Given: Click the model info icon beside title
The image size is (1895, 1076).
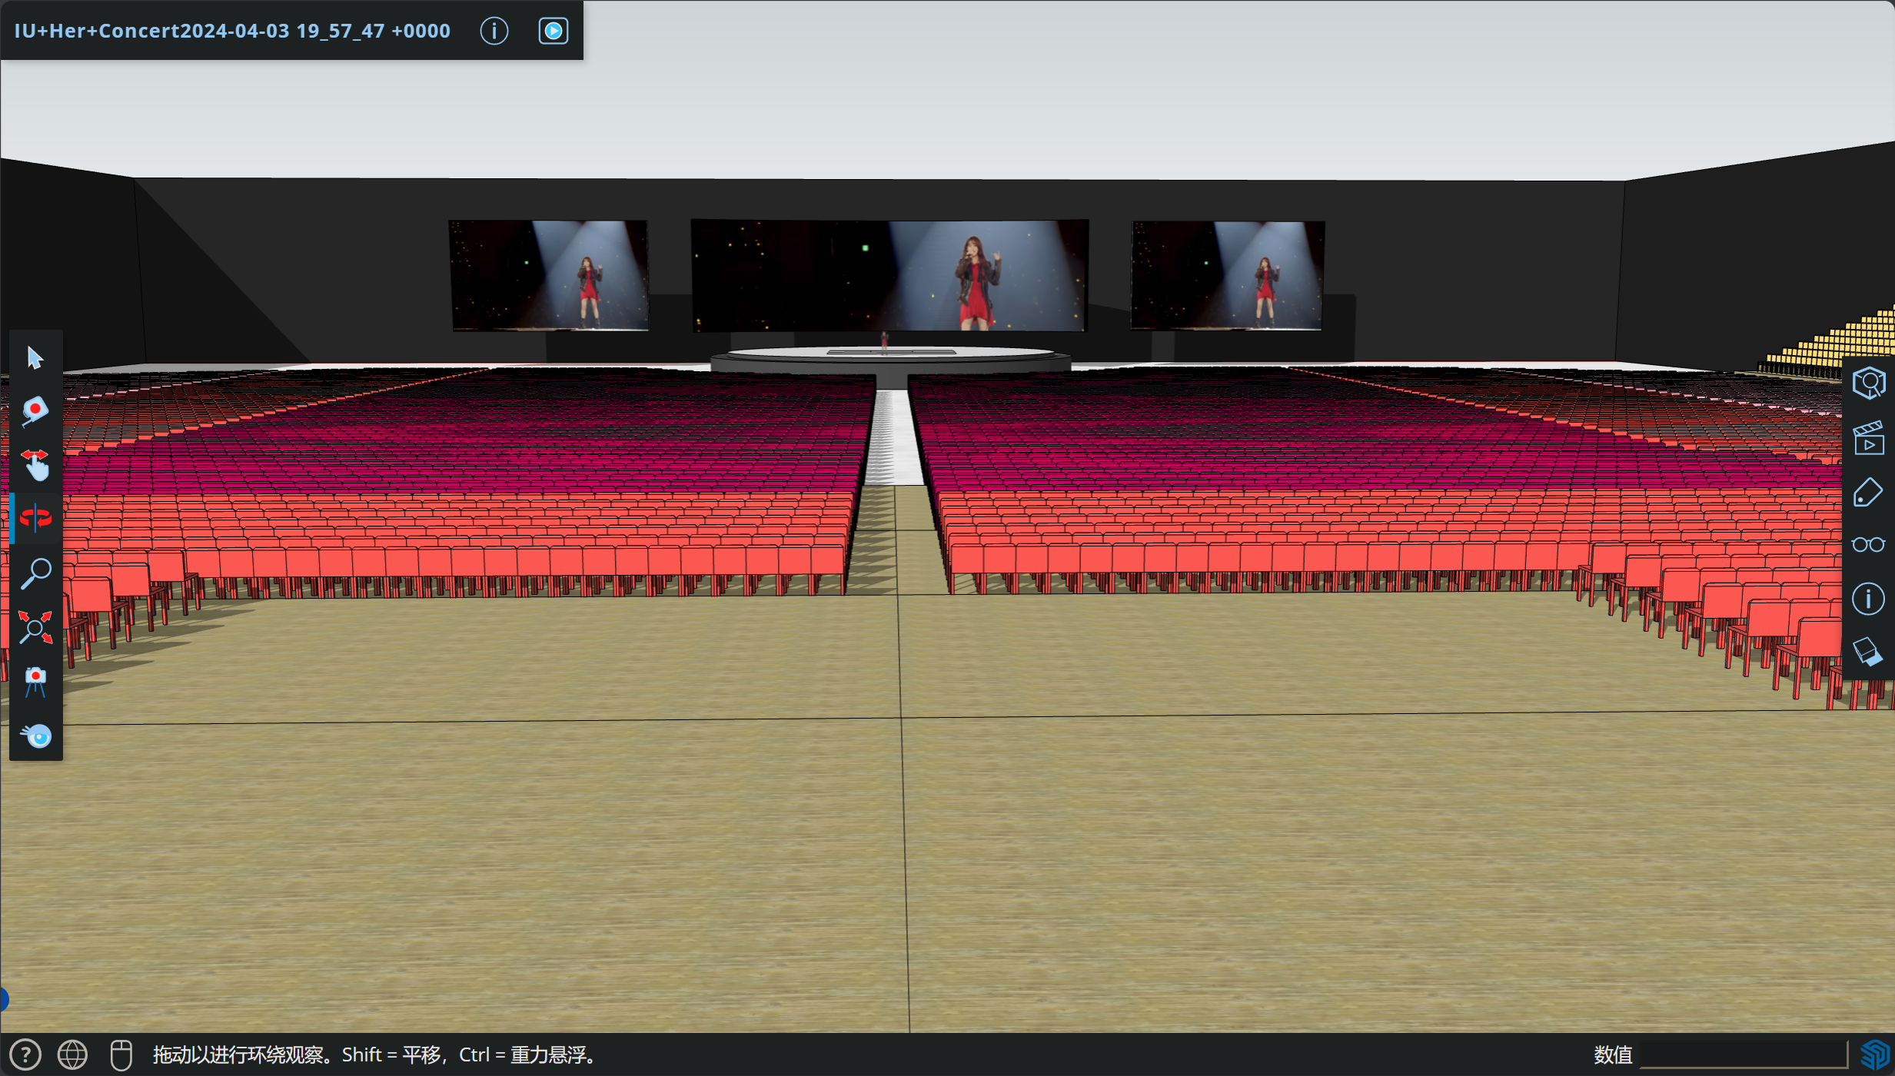Looking at the screenshot, I should (x=494, y=31).
